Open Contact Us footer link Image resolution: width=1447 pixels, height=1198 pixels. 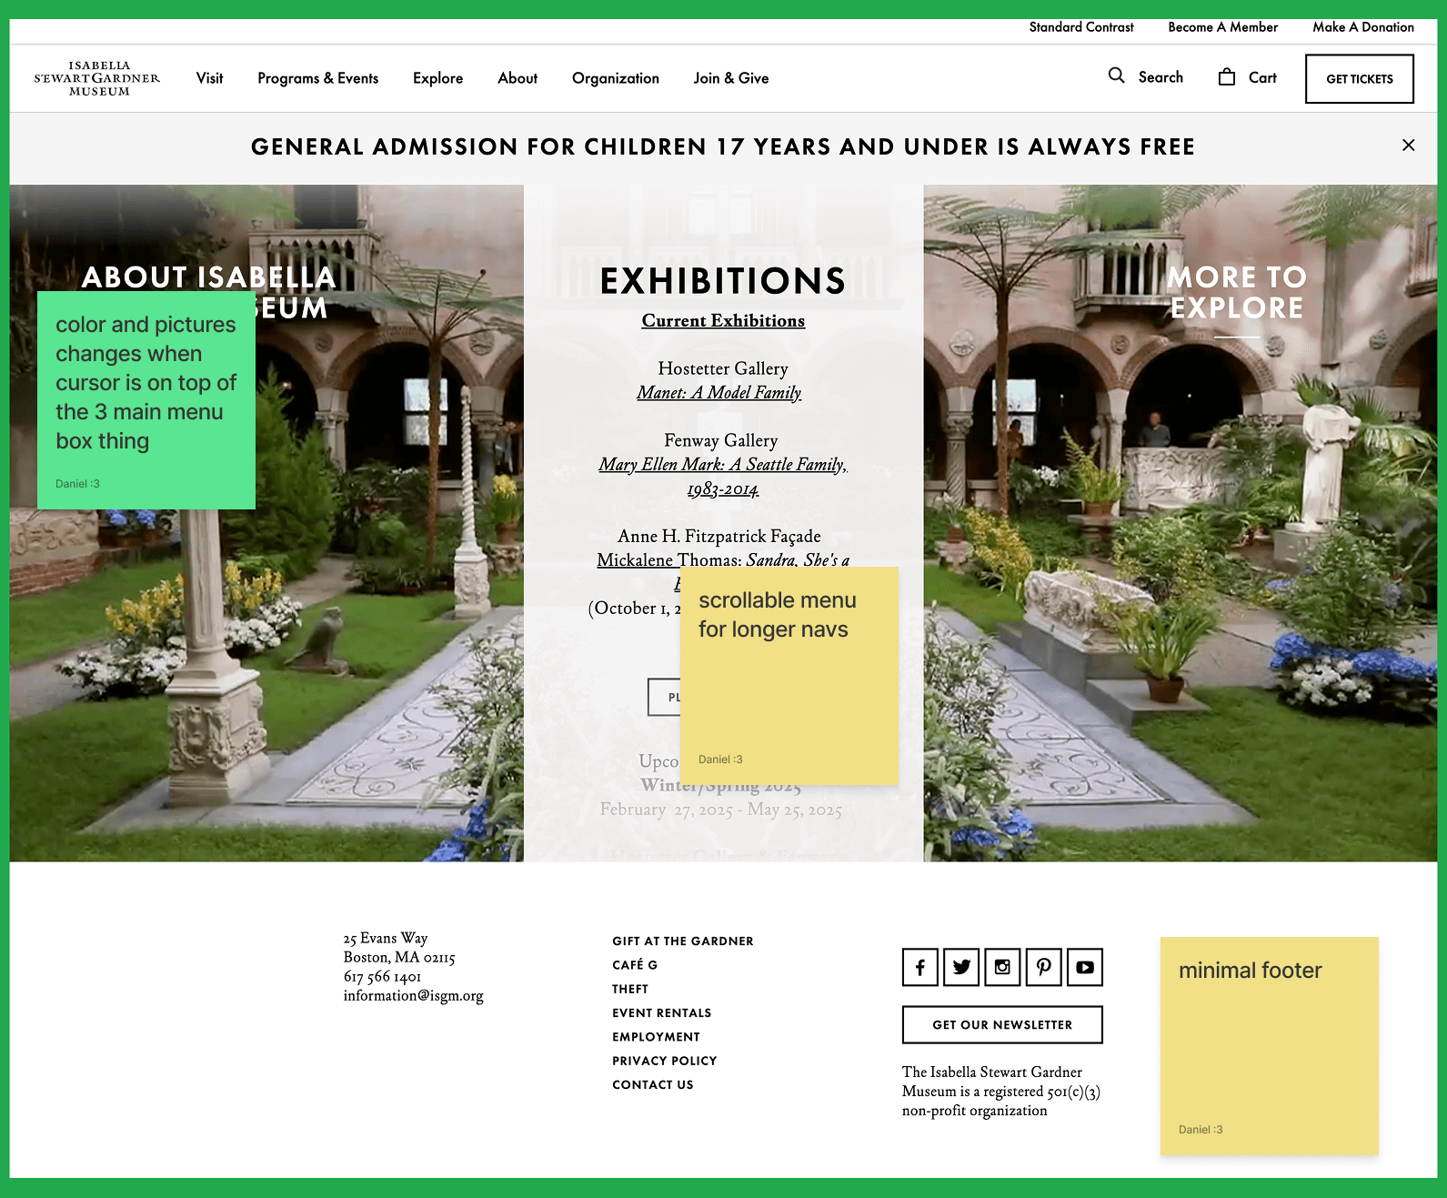653,1084
